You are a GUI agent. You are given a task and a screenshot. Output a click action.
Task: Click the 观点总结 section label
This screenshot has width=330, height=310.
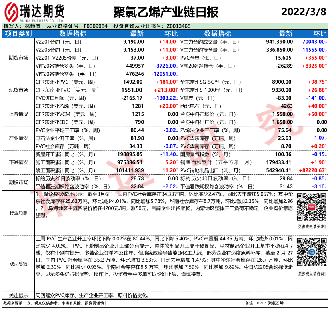pos(18,263)
